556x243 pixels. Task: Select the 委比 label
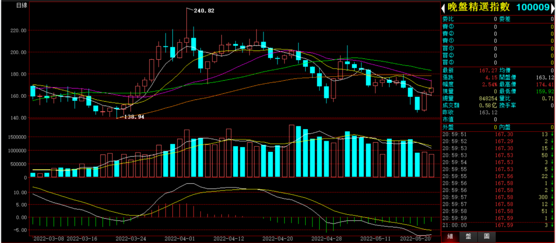tap(447, 19)
